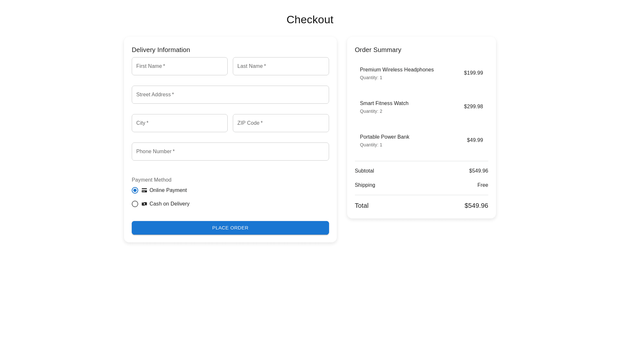Focus the First Name field
This screenshot has width=620, height=349.
[180, 66]
